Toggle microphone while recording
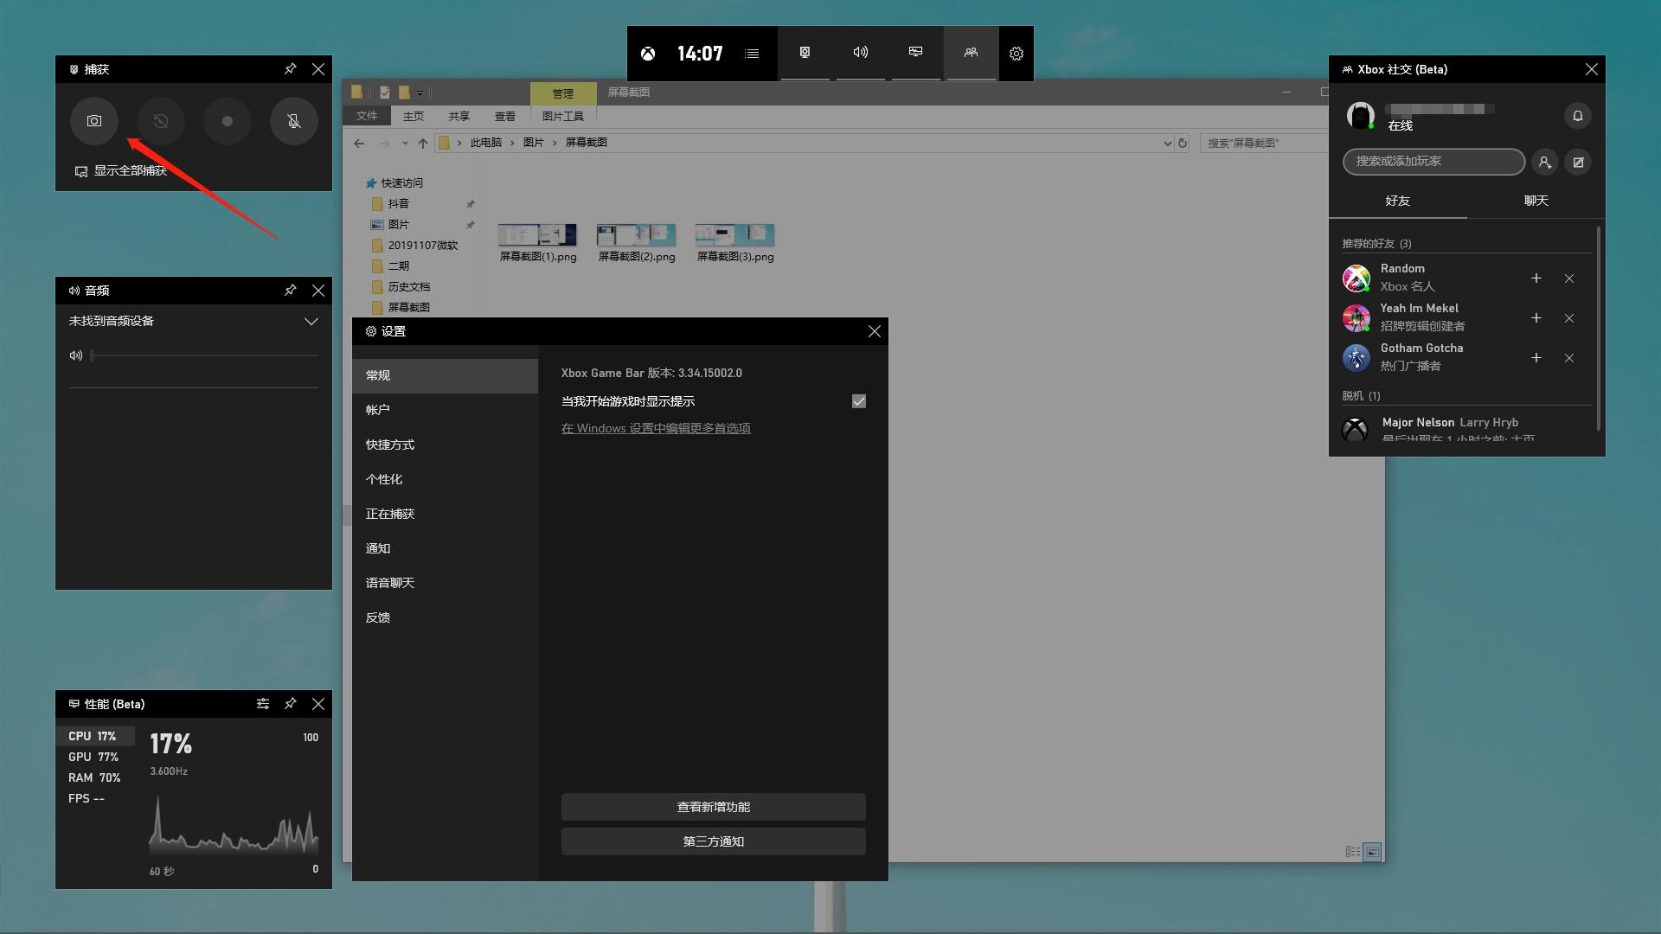1661x934 pixels. pyautogui.click(x=294, y=121)
